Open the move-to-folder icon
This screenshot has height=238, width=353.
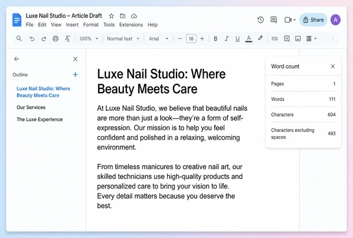pos(123,16)
